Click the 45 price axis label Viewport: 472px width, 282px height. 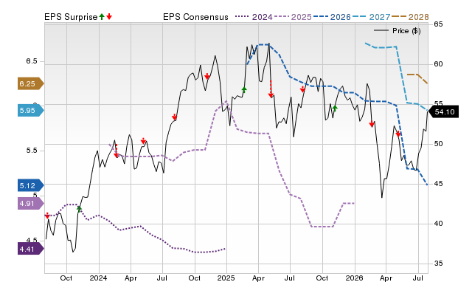pyautogui.click(x=439, y=184)
